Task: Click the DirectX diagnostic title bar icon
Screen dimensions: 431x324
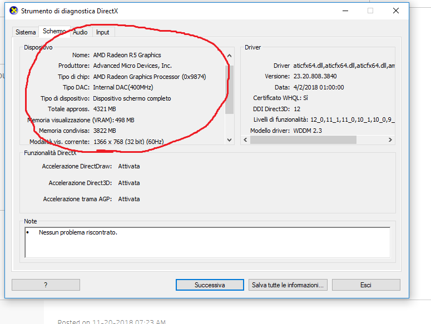Action: pos(13,11)
